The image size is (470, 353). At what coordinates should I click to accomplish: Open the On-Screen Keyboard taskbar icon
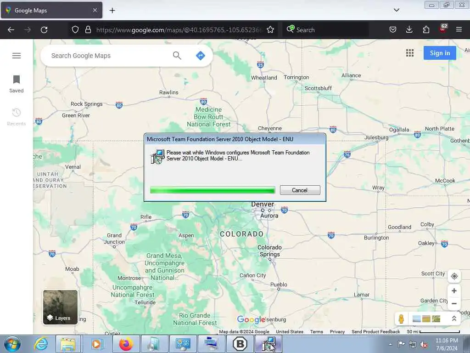[212, 344]
